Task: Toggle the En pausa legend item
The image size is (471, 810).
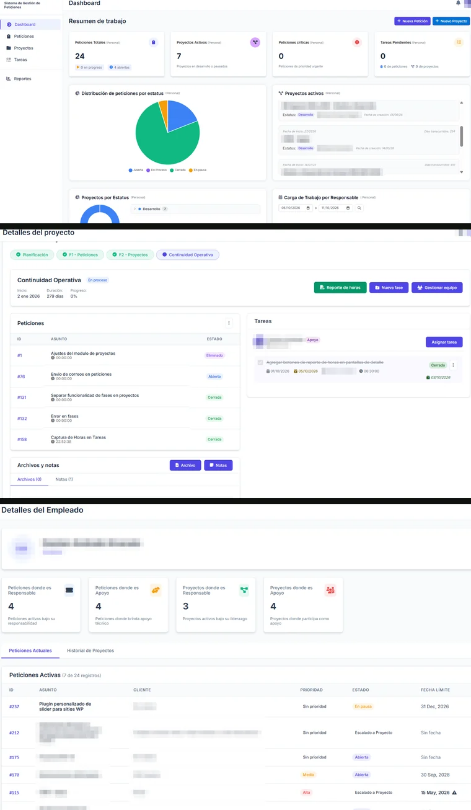Action: 198,170
